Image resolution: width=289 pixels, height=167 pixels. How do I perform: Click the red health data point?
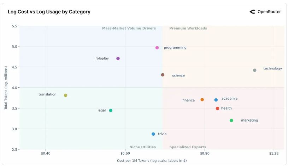coord(217,109)
